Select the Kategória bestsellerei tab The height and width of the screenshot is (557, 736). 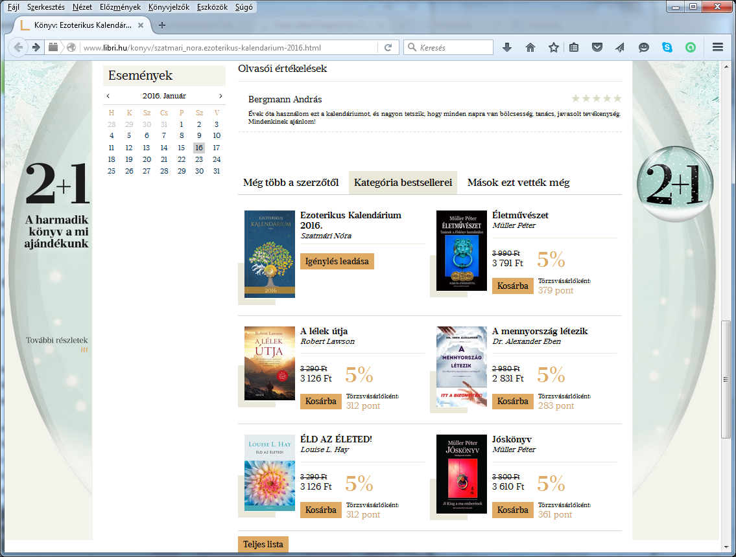click(403, 183)
